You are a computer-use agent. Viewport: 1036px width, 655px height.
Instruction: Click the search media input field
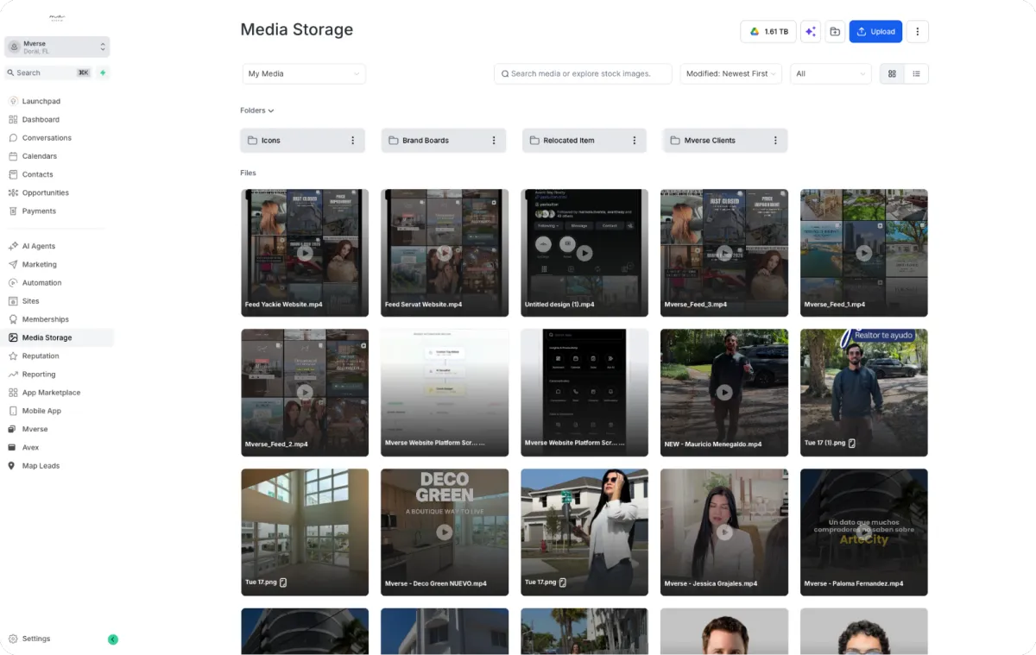click(583, 74)
